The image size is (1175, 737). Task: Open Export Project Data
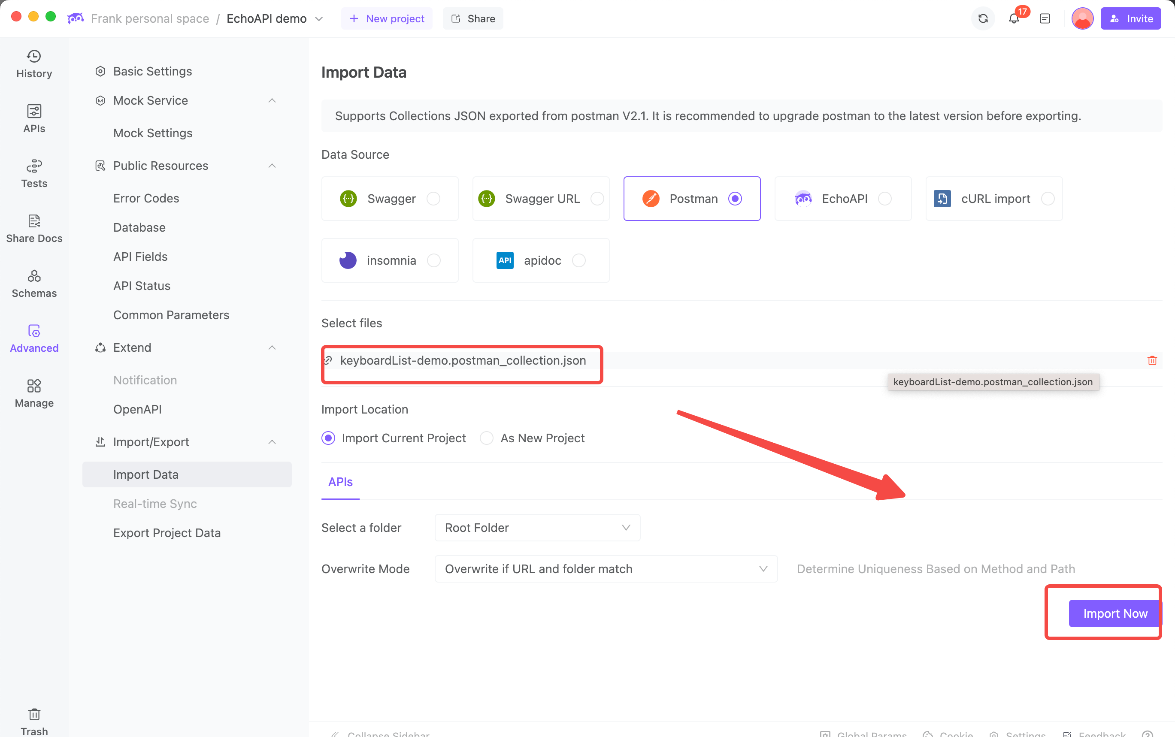tap(167, 533)
